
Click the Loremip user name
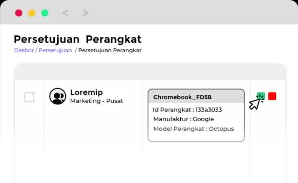[x=87, y=92]
